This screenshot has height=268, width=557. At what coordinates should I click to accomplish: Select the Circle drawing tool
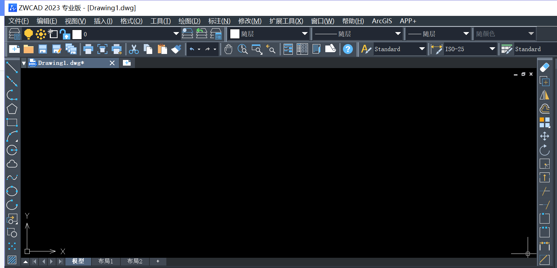click(12, 150)
